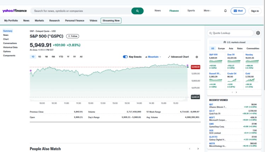
Task: Open Options in left sidebar
Action: pos(7,51)
